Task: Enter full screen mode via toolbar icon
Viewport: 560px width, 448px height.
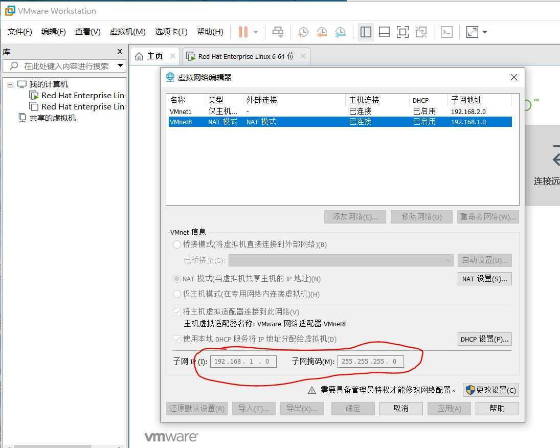Action: pyautogui.click(x=403, y=32)
